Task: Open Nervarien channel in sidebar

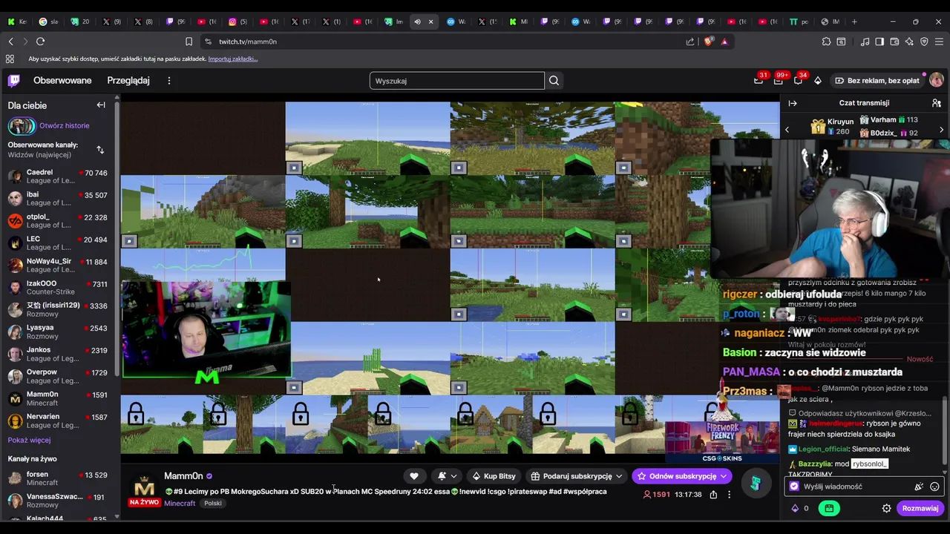Action: (58, 421)
